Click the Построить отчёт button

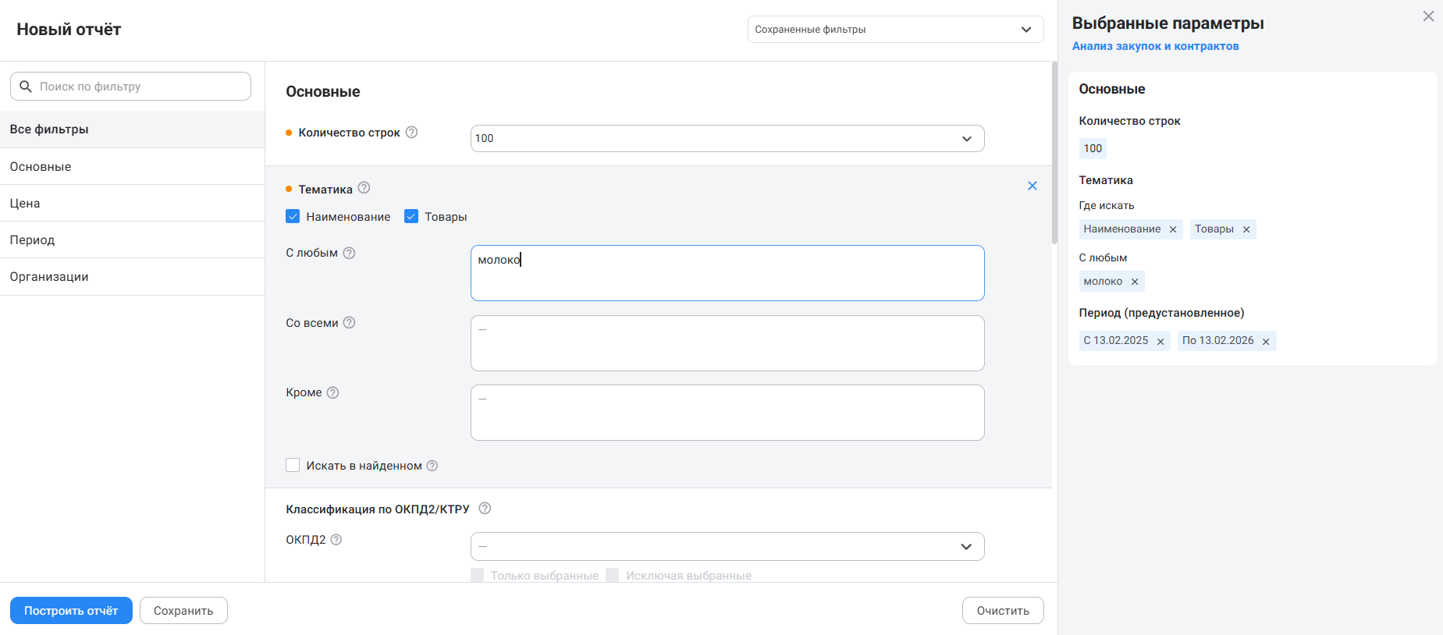[x=71, y=611]
